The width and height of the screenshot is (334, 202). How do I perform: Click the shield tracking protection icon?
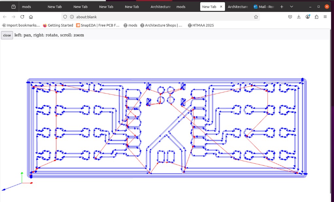point(65,17)
